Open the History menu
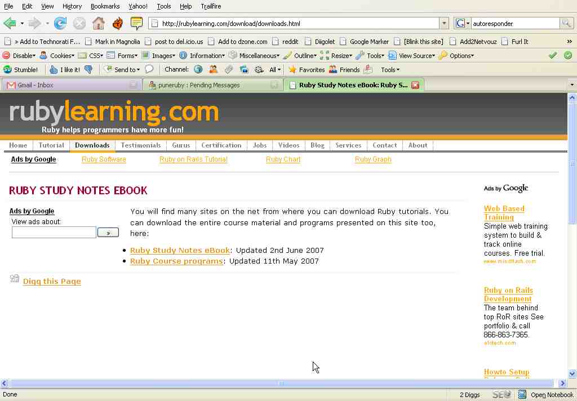The width and height of the screenshot is (577, 401). coord(72,6)
